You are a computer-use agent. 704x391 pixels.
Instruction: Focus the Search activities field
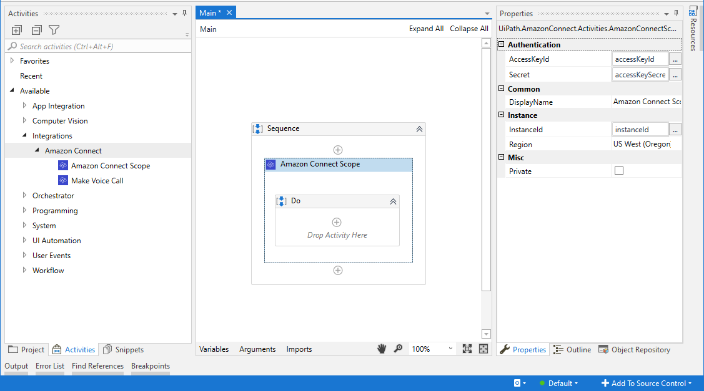point(99,46)
